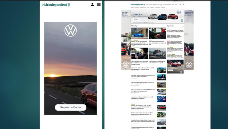228x129 pixels.
Task: Open the Renault 4 Paris Motor Show headline
Action: (143, 76)
